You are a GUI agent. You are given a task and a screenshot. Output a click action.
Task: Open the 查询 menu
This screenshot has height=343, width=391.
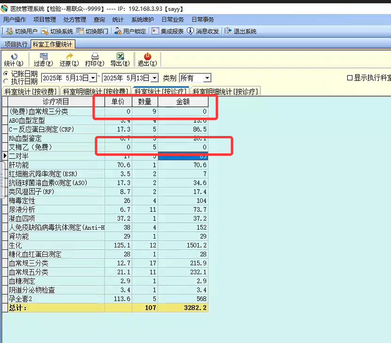point(99,19)
